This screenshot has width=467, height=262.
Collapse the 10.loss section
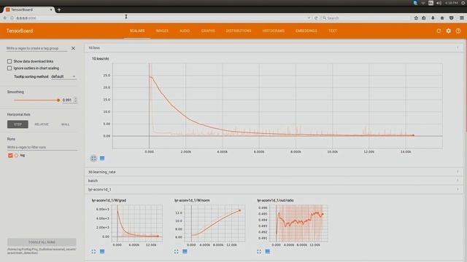click(274, 48)
